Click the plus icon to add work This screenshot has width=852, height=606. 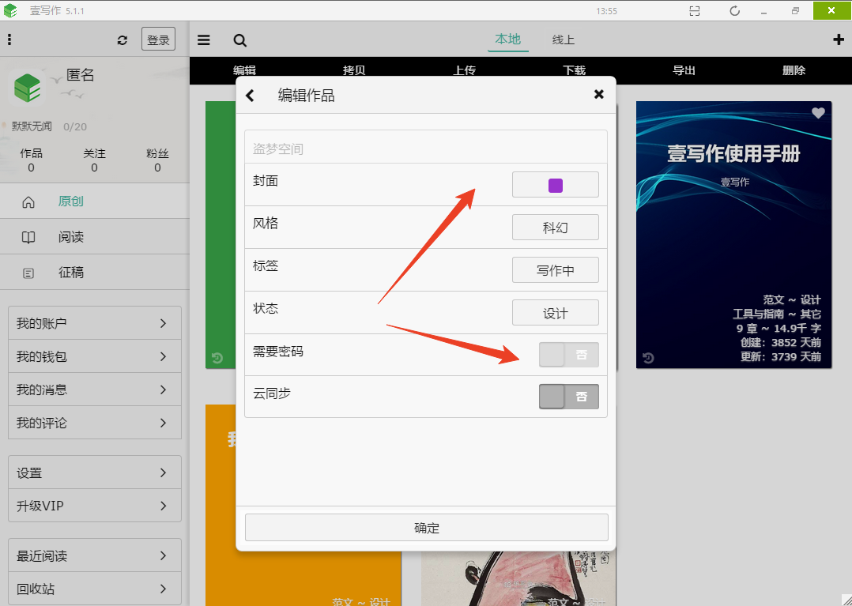pos(839,40)
